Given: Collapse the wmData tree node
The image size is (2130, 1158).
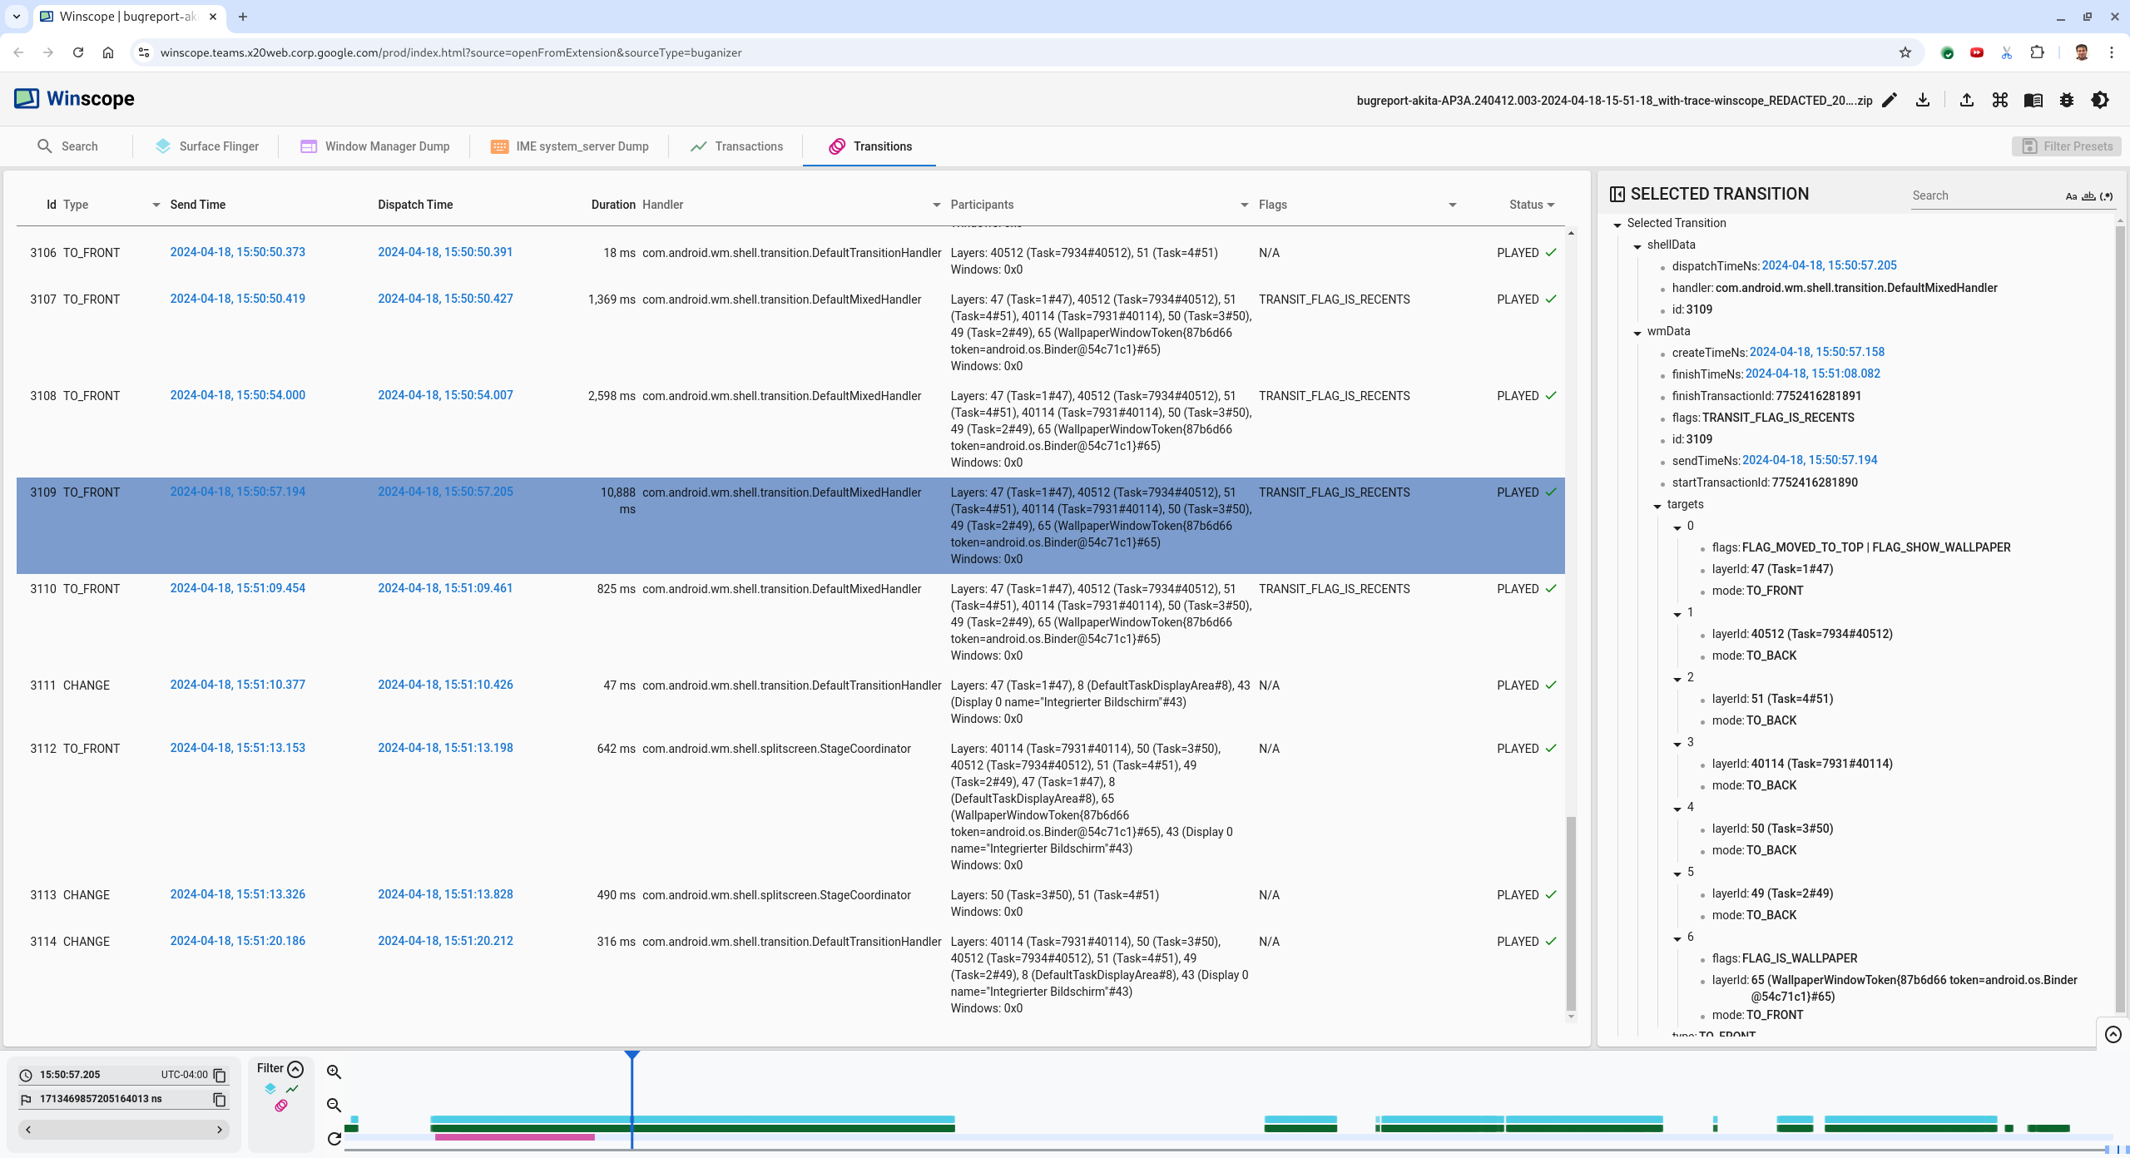Looking at the screenshot, I should point(1637,332).
